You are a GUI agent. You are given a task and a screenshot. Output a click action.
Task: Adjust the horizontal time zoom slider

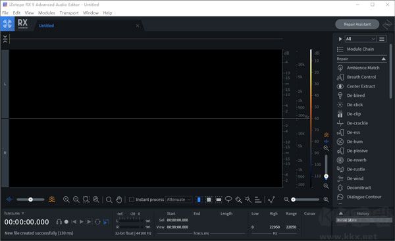click(305, 200)
